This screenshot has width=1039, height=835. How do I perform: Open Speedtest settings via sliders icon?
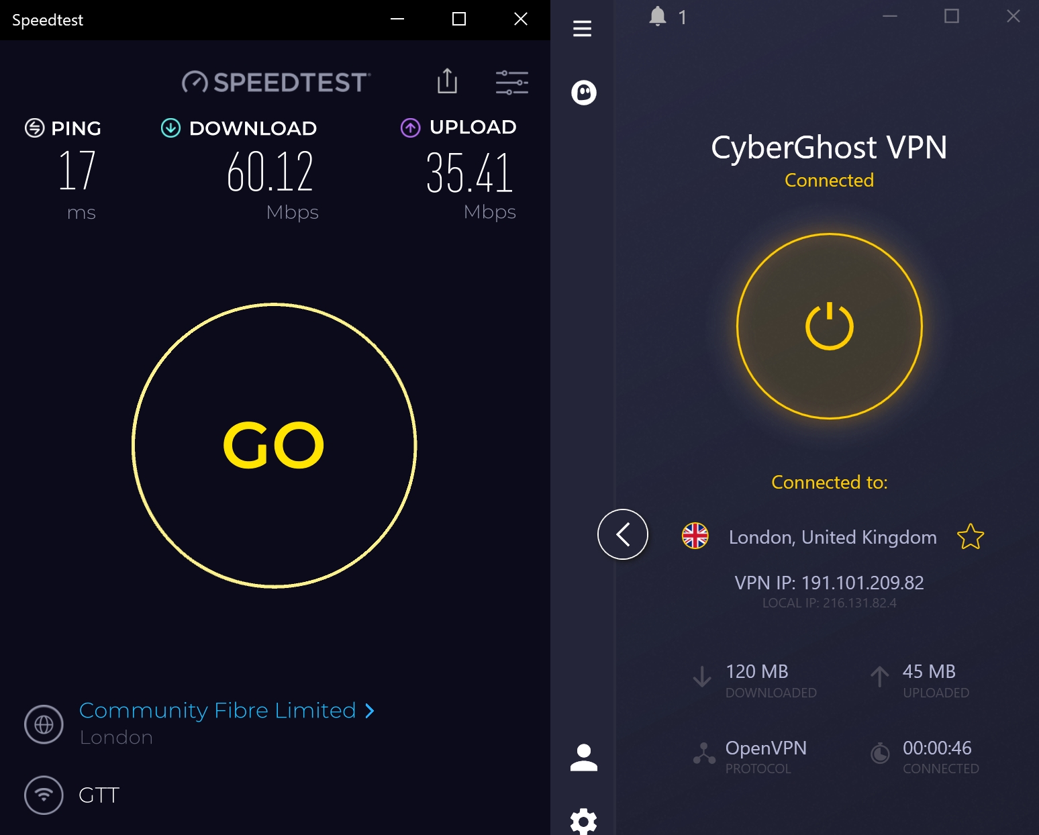[x=511, y=81]
